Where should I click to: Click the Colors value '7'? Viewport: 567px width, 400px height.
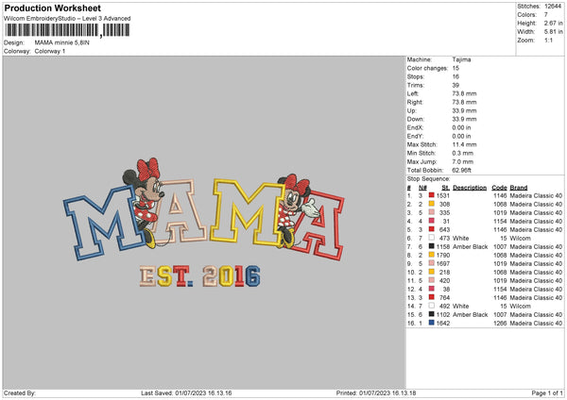point(546,15)
